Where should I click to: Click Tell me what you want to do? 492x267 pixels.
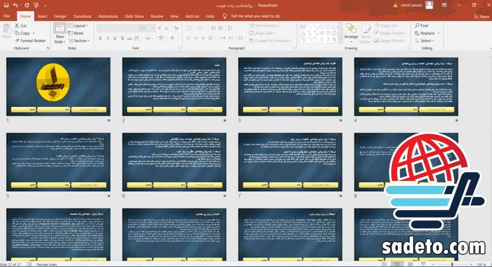(252, 16)
